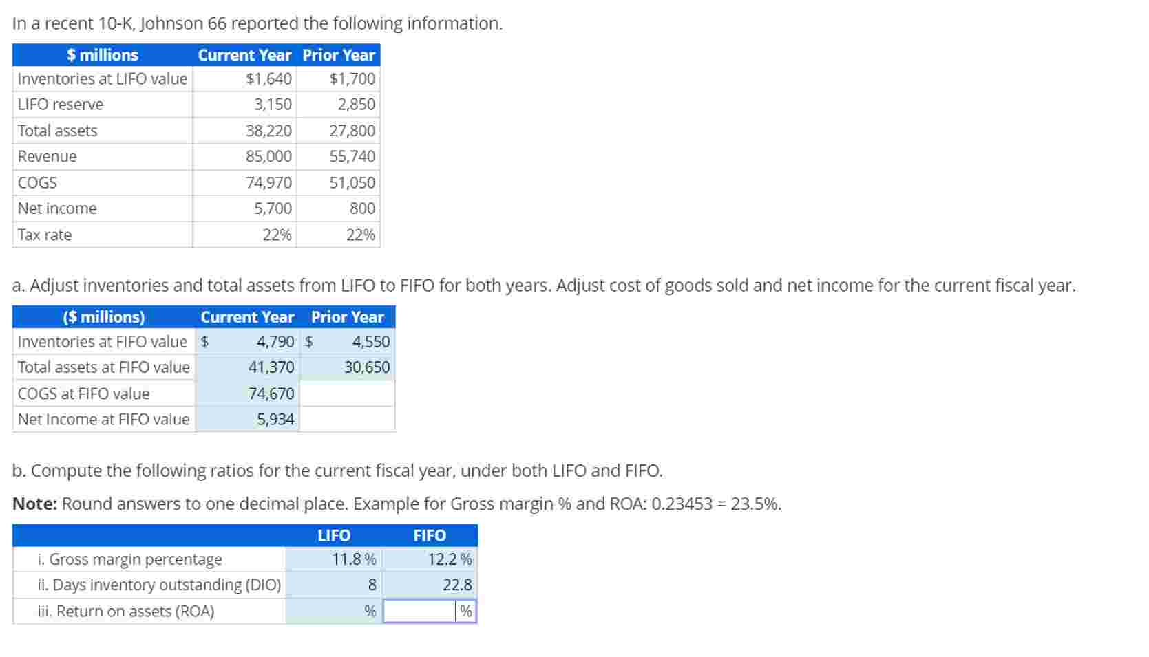Click the Current Year header in first table
This screenshot has width=1149, height=657.
[x=244, y=55]
